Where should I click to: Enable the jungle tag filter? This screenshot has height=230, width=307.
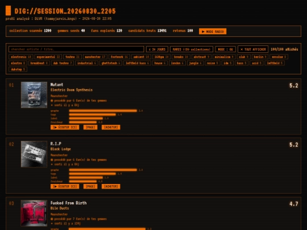click(195, 63)
